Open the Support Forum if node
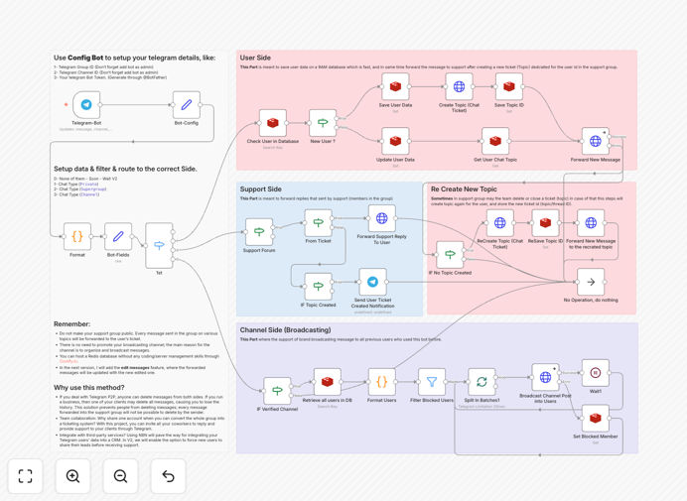This screenshot has height=501, width=687. click(259, 232)
